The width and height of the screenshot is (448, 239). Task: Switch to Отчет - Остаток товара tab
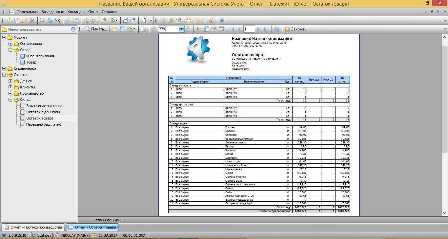pyautogui.click(x=92, y=227)
